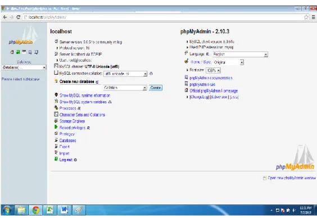Click the last documentation icon in left panel
Screen dimensions: 317x218
(36, 52)
